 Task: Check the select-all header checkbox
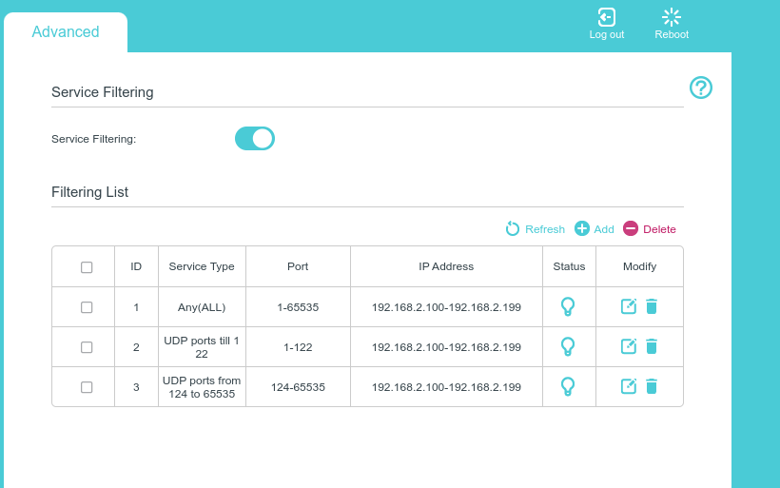[x=87, y=267]
